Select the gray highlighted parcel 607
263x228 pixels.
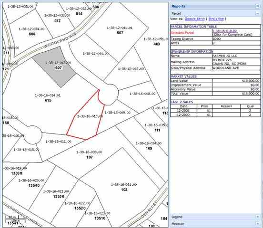[x=55, y=67]
